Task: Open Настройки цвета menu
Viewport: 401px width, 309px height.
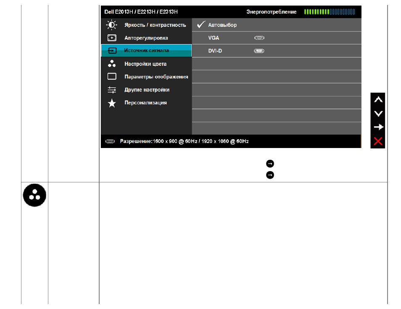Action: (146, 64)
